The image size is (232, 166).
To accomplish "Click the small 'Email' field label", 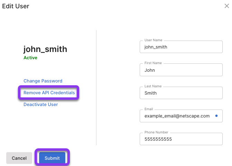I will click(x=149, y=109).
